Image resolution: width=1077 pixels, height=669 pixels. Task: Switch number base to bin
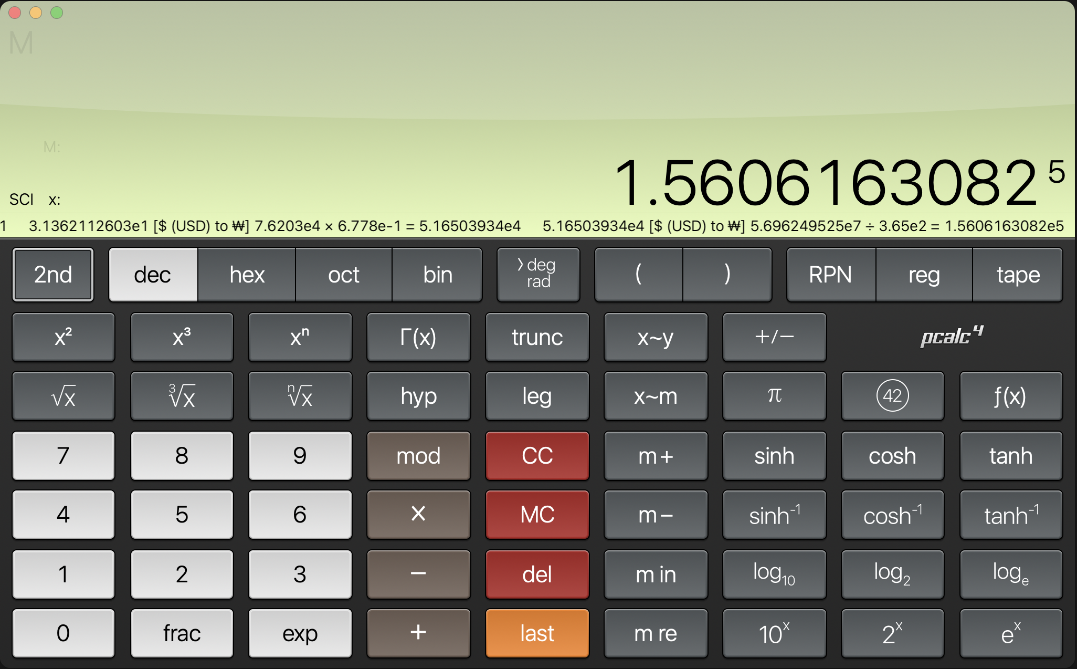click(437, 275)
